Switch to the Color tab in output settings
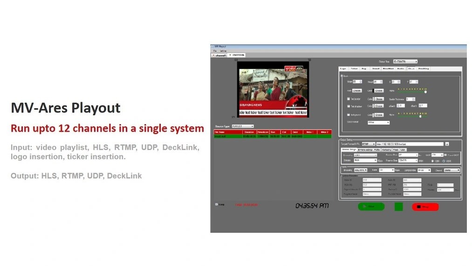The height and width of the screenshot is (266, 472). (403, 150)
